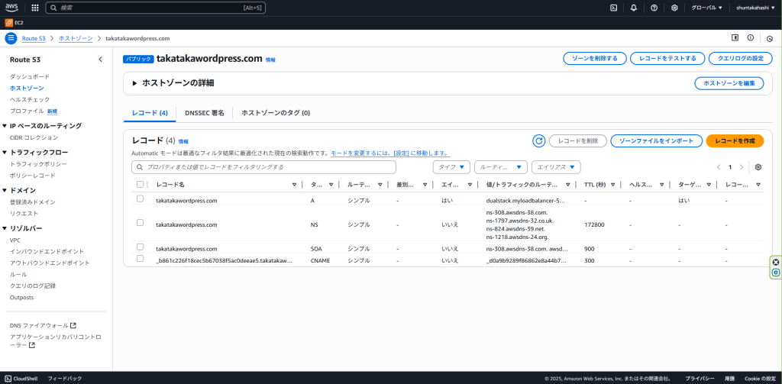Collapse the resolver section
This screenshot has height=384, width=782.
coord(5,228)
